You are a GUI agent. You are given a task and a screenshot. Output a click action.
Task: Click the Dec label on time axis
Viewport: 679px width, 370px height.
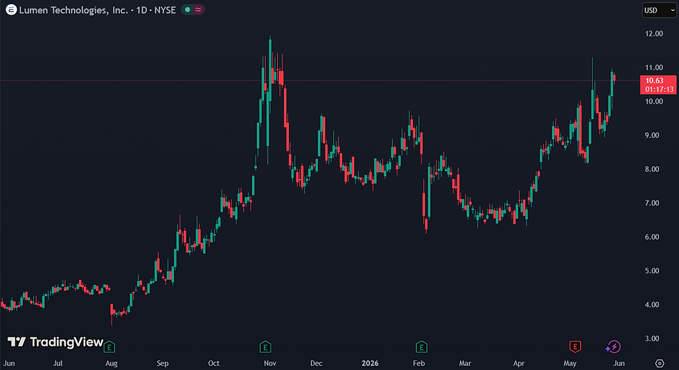(317, 363)
